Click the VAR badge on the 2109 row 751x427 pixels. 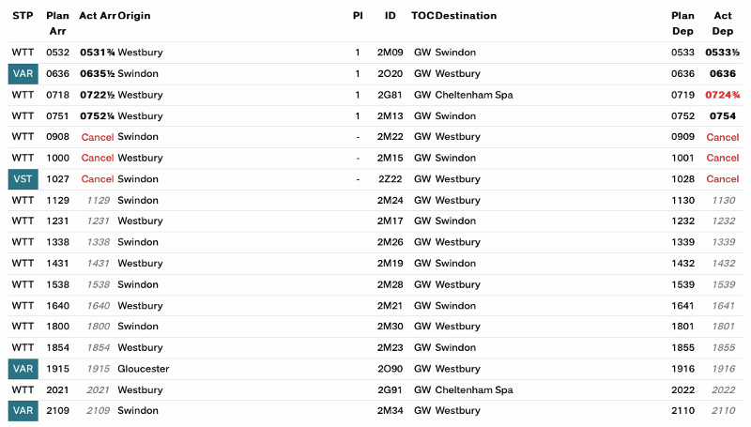coord(23,411)
